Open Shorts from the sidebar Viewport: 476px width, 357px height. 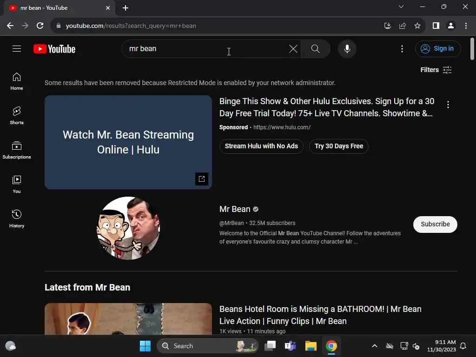[x=17, y=116]
